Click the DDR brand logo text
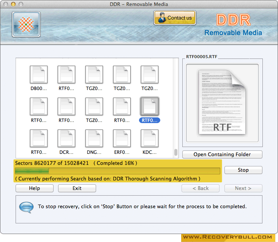The image size is (278, 242). 233,20
